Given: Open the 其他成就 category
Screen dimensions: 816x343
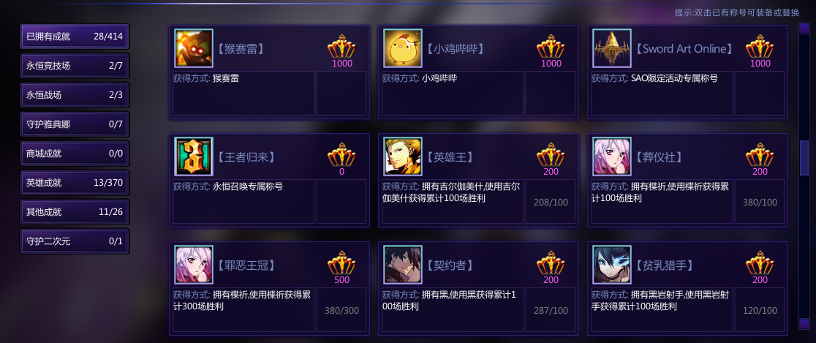Looking at the screenshot, I should coord(75,212).
